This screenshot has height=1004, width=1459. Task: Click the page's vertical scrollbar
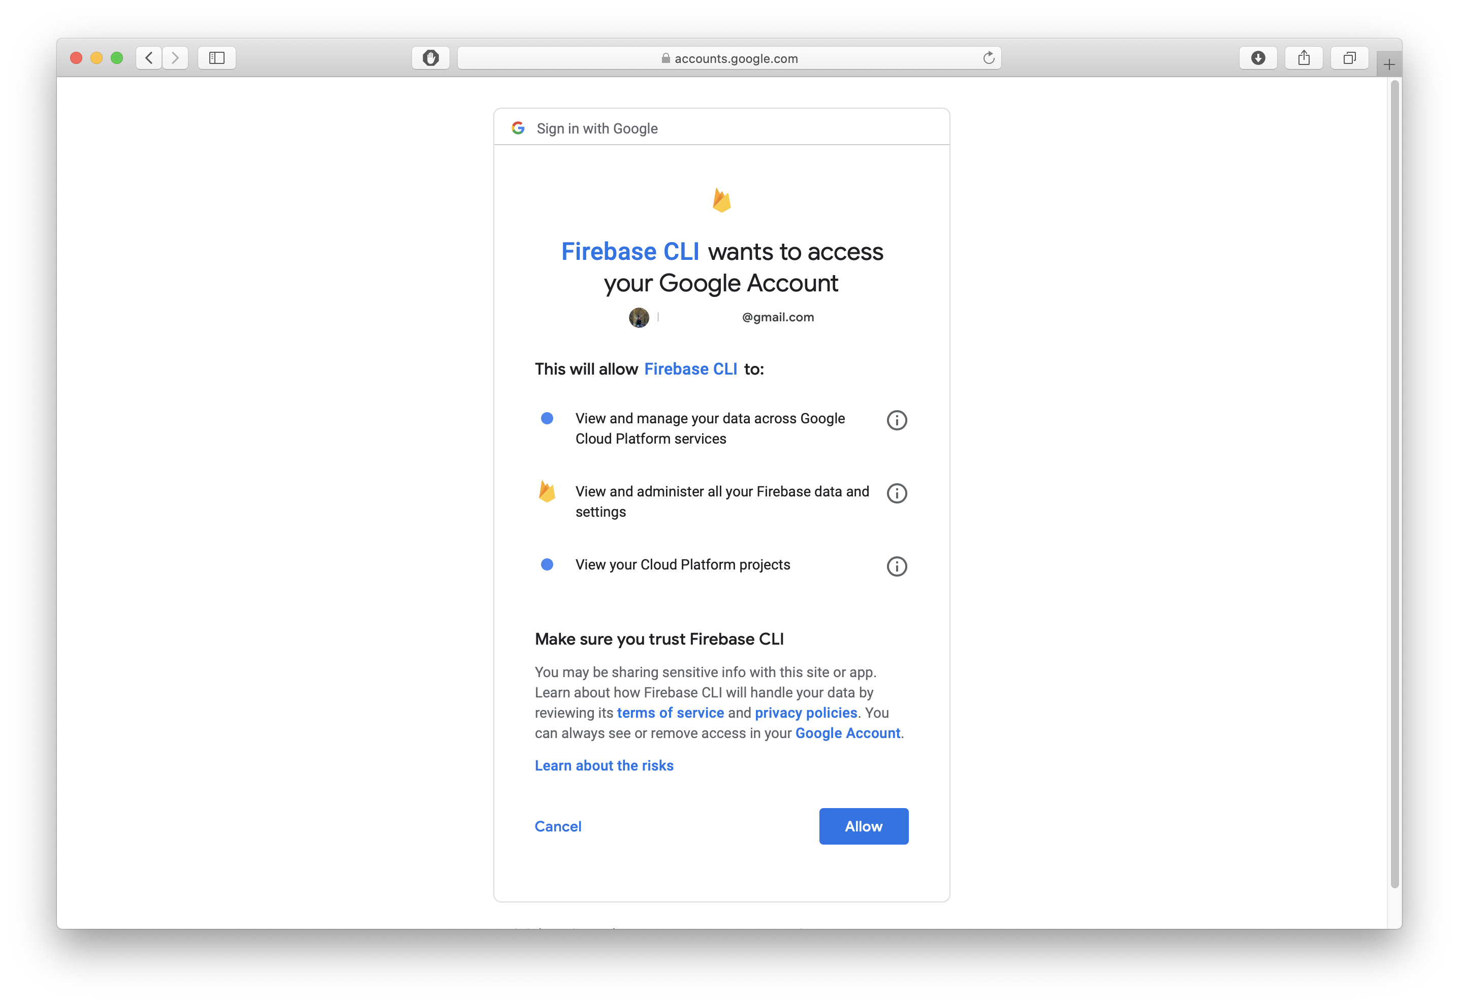[x=1394, y=484]
